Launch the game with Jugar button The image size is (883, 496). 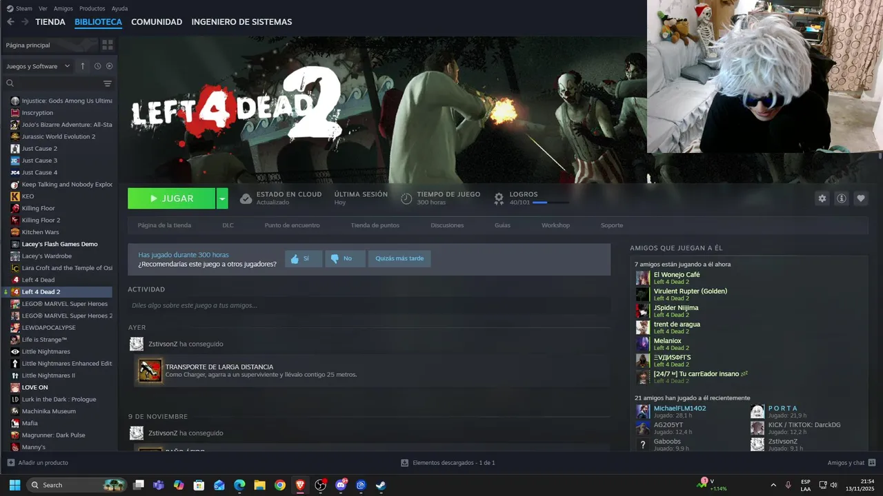tap(171, 198)
